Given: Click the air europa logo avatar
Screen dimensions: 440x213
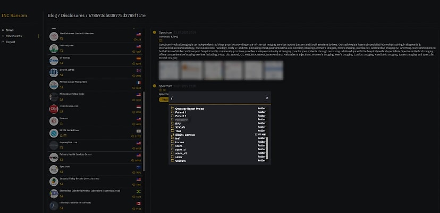Looking at the screenshot, I should coord(54,61).
